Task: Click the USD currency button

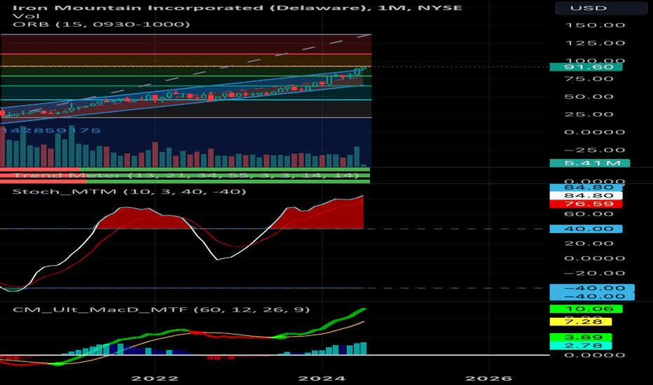Action: (x=601, y=8)
